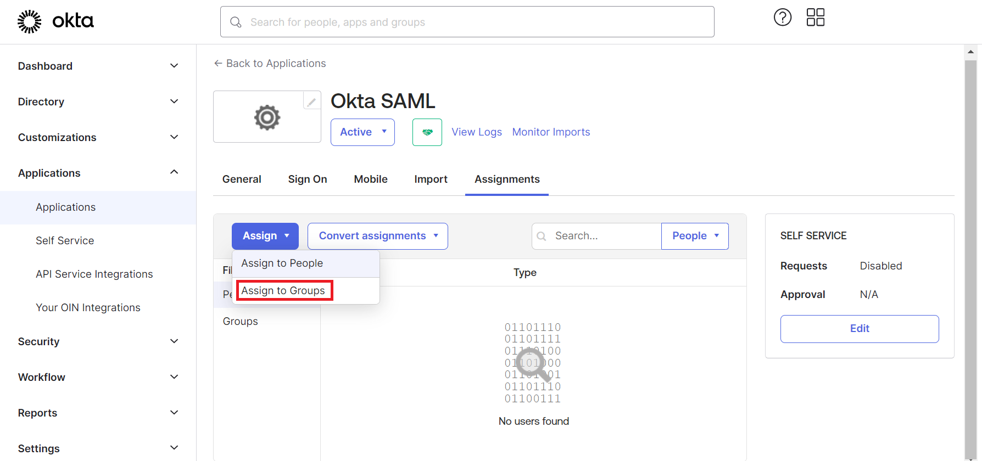Click the green handshake icon button
This screenshot has height=461, width=982.
click(x=427, y=132)
